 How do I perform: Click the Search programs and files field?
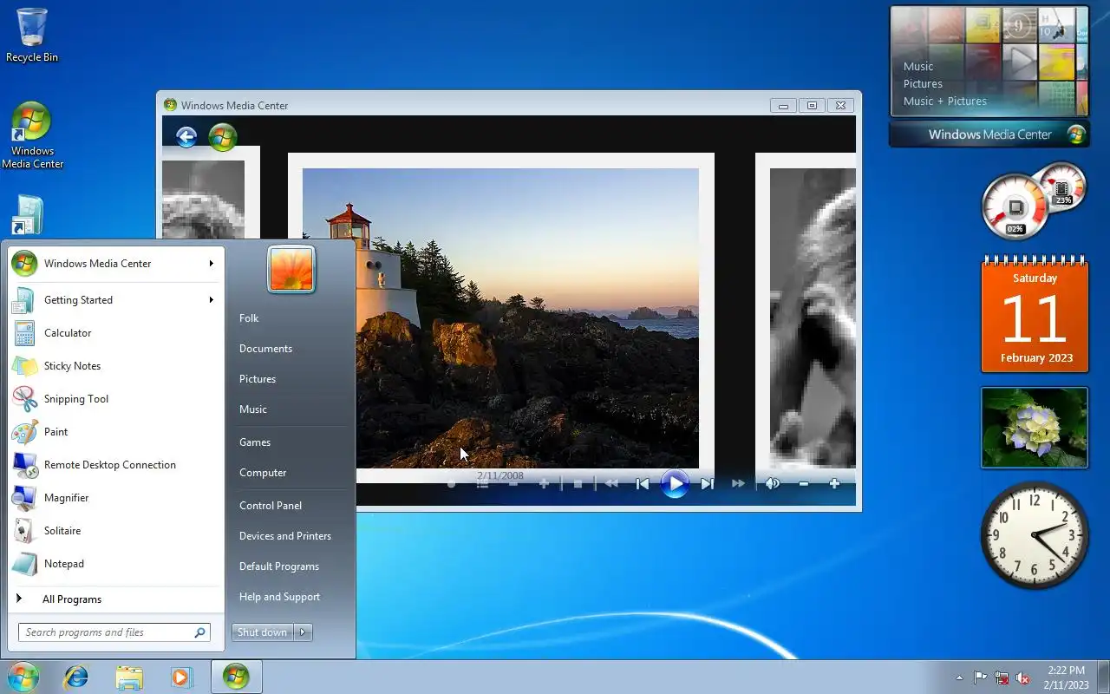114,632
